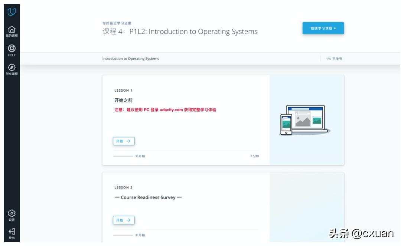Open 设置 gear icon
The image size is (401, 246).
[12, 213]
